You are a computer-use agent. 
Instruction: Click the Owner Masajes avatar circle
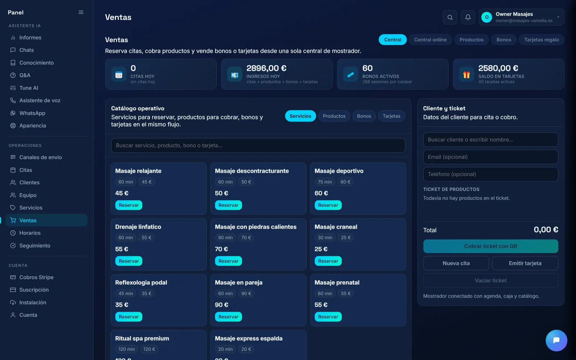[487, 17]
